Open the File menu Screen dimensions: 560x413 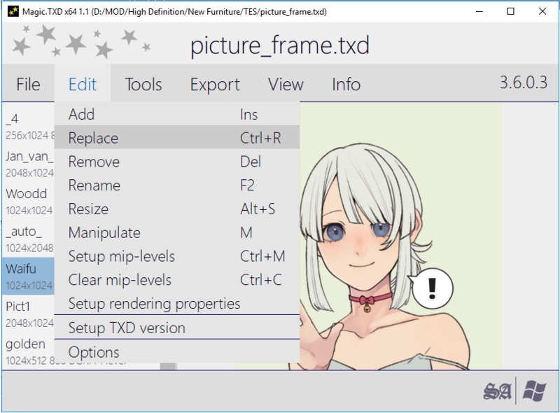coord(28,85)
